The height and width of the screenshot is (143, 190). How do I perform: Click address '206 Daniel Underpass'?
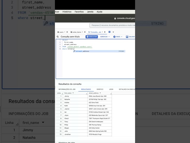96,122
